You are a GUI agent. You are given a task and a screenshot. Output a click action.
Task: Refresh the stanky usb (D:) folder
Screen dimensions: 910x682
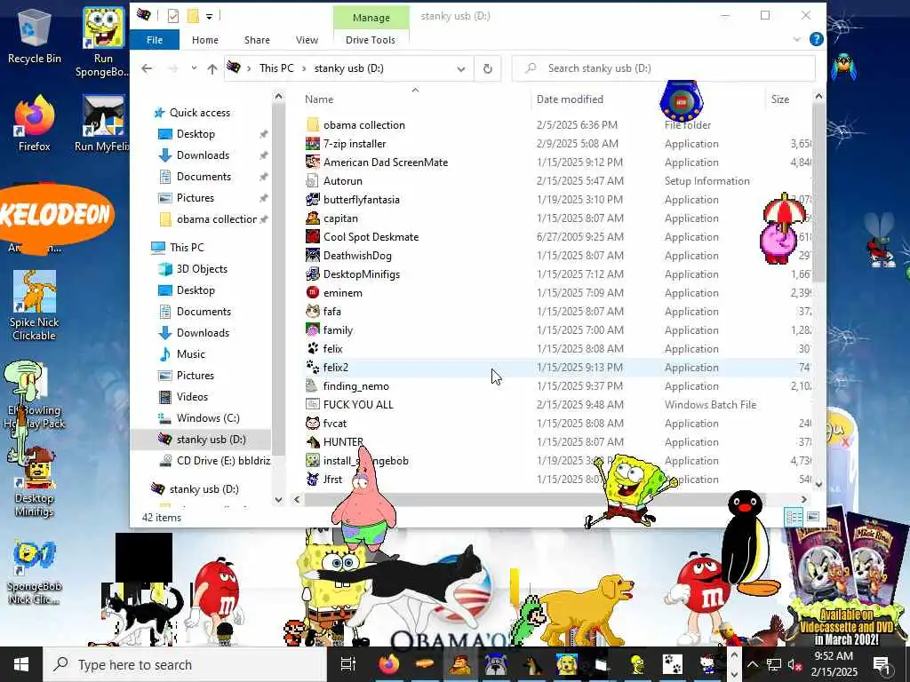488,69
